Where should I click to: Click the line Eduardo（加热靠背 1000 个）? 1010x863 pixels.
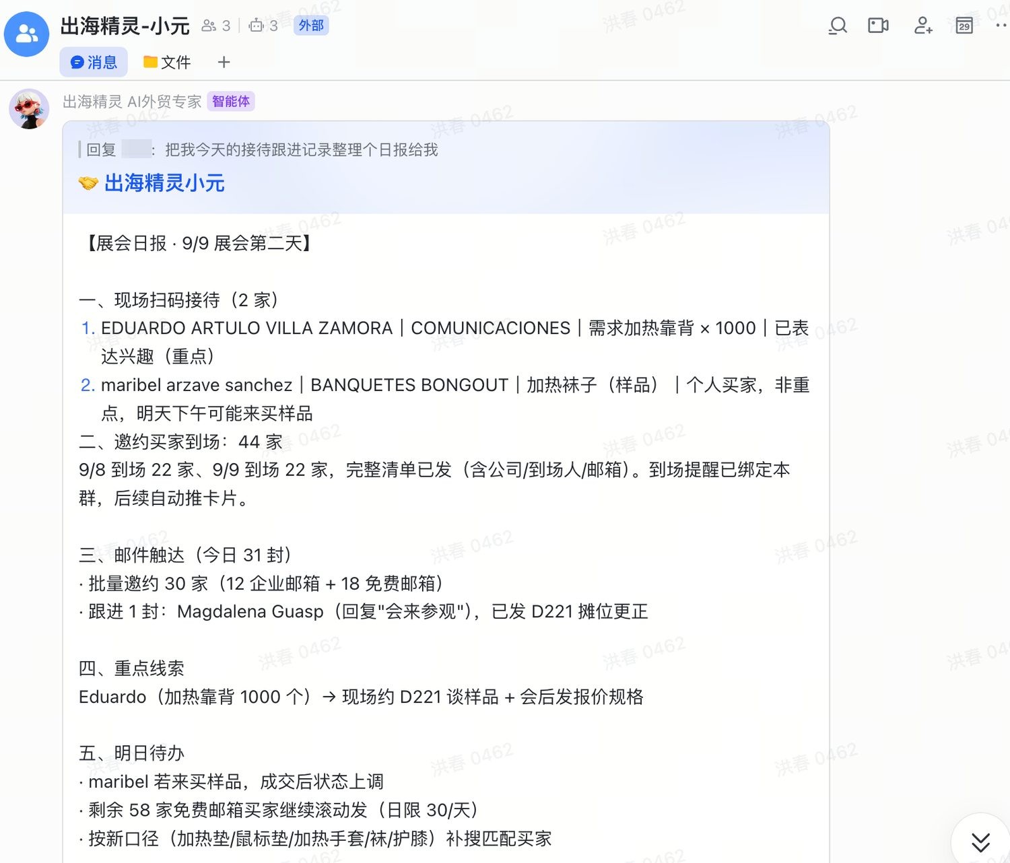361,696
